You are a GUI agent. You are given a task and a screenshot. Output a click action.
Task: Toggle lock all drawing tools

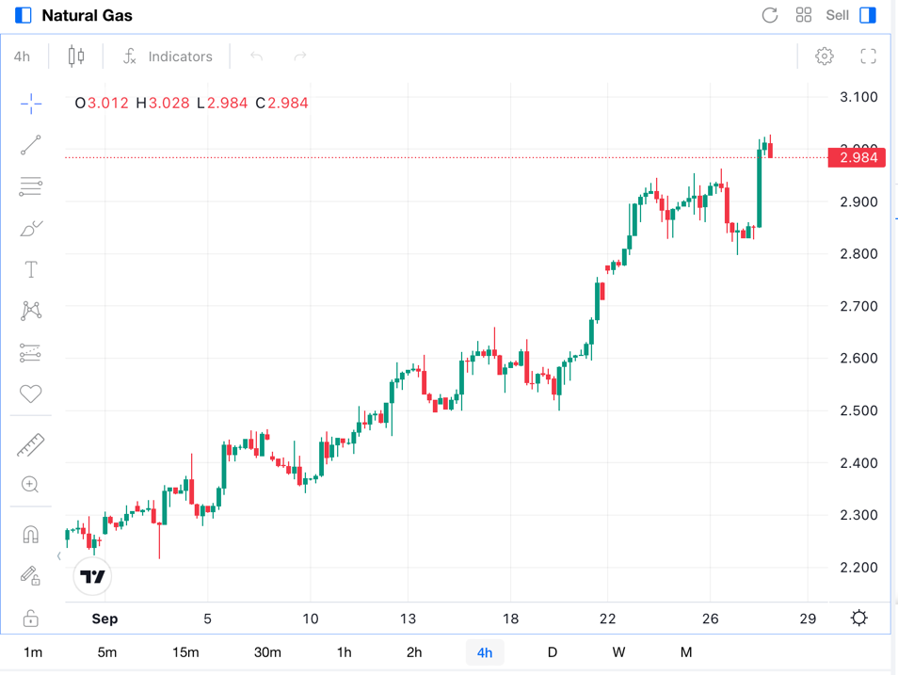tap(31, 618)
